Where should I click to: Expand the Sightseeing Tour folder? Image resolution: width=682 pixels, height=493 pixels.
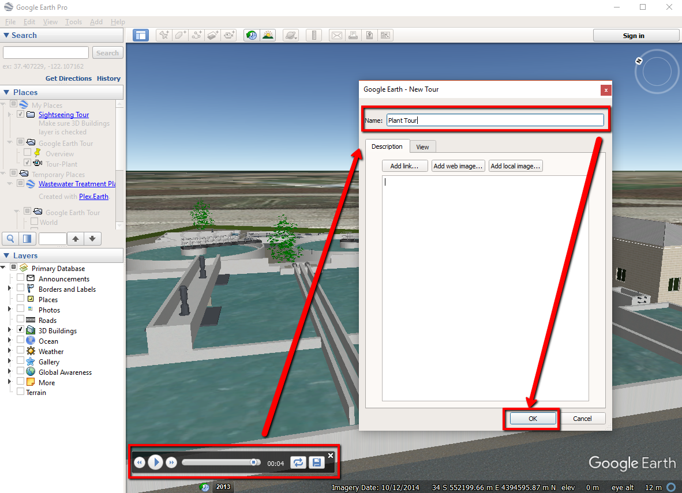pyautogui.click(x=10, y=114)
